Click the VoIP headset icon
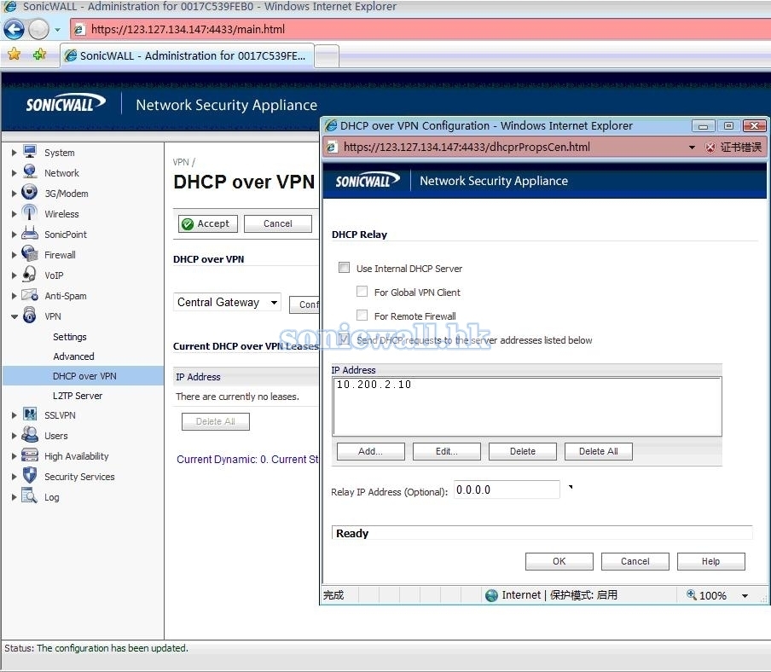Screen dimensions: 771x672 pyautogui.click(x=30, y=275)
